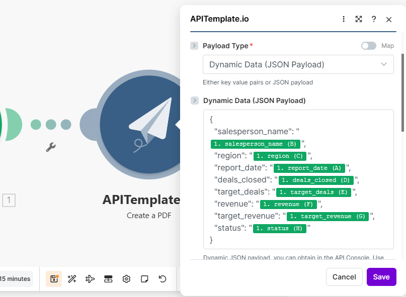This screenshot has height=297, width=406.
Task: Expand the Payload Type field chevron
Action: pyautogui.click(x=194, y=46)
